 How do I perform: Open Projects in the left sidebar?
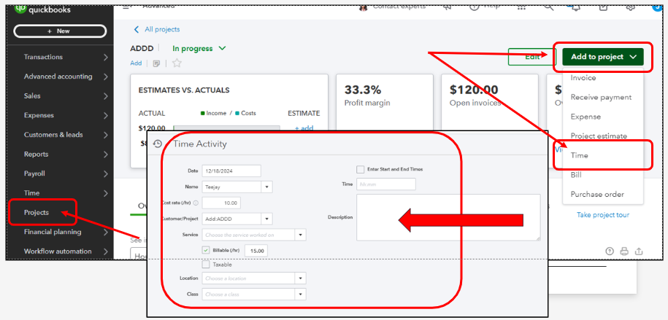pos(37,212)
